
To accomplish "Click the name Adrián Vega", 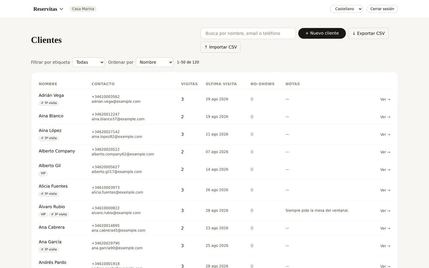I will pos(51,95).
